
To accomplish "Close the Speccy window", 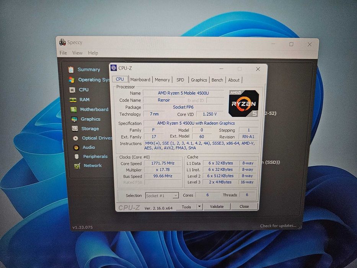I will (310, 44).
